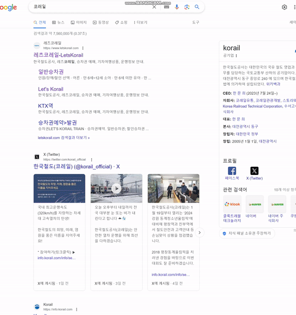Open the blue high-speed train post image

59,188
